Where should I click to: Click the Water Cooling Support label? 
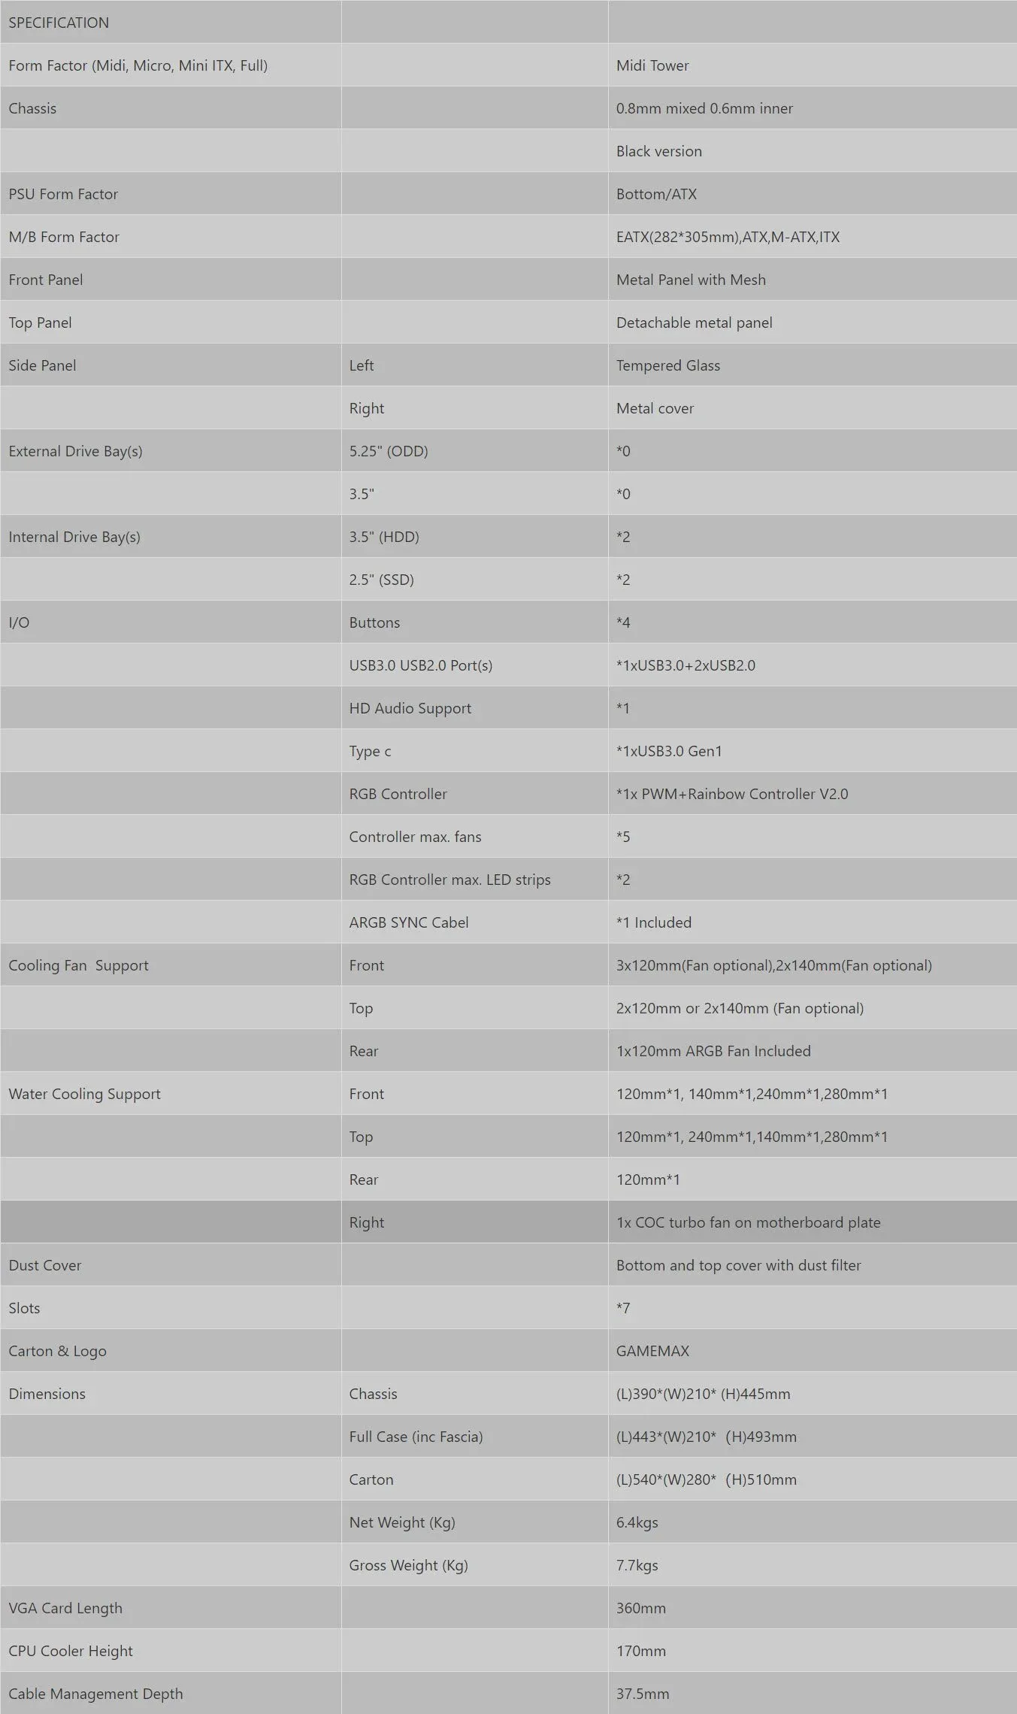tap(85, 1094)
